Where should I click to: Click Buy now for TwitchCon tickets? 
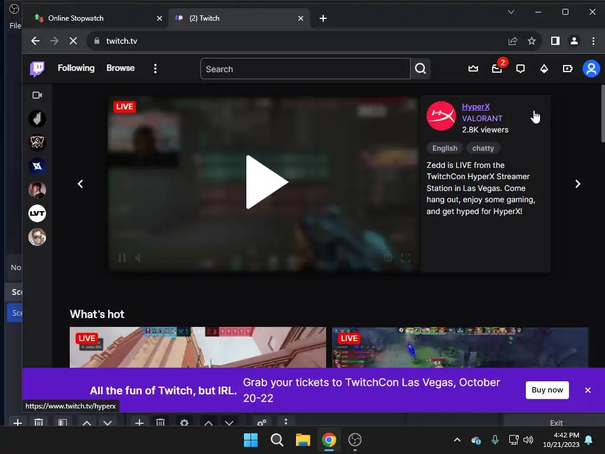547,390
